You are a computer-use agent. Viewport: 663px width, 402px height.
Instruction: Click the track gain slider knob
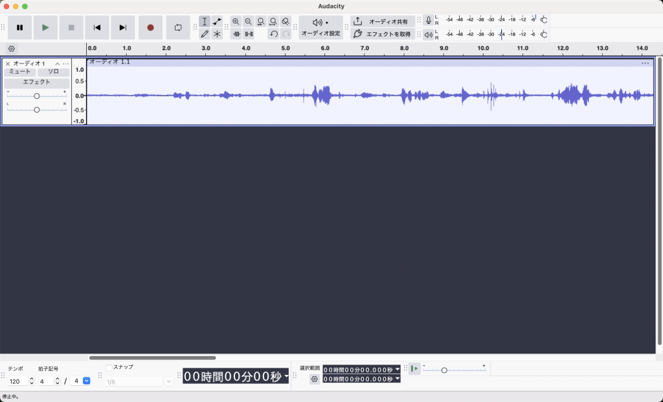click(36, 96)
